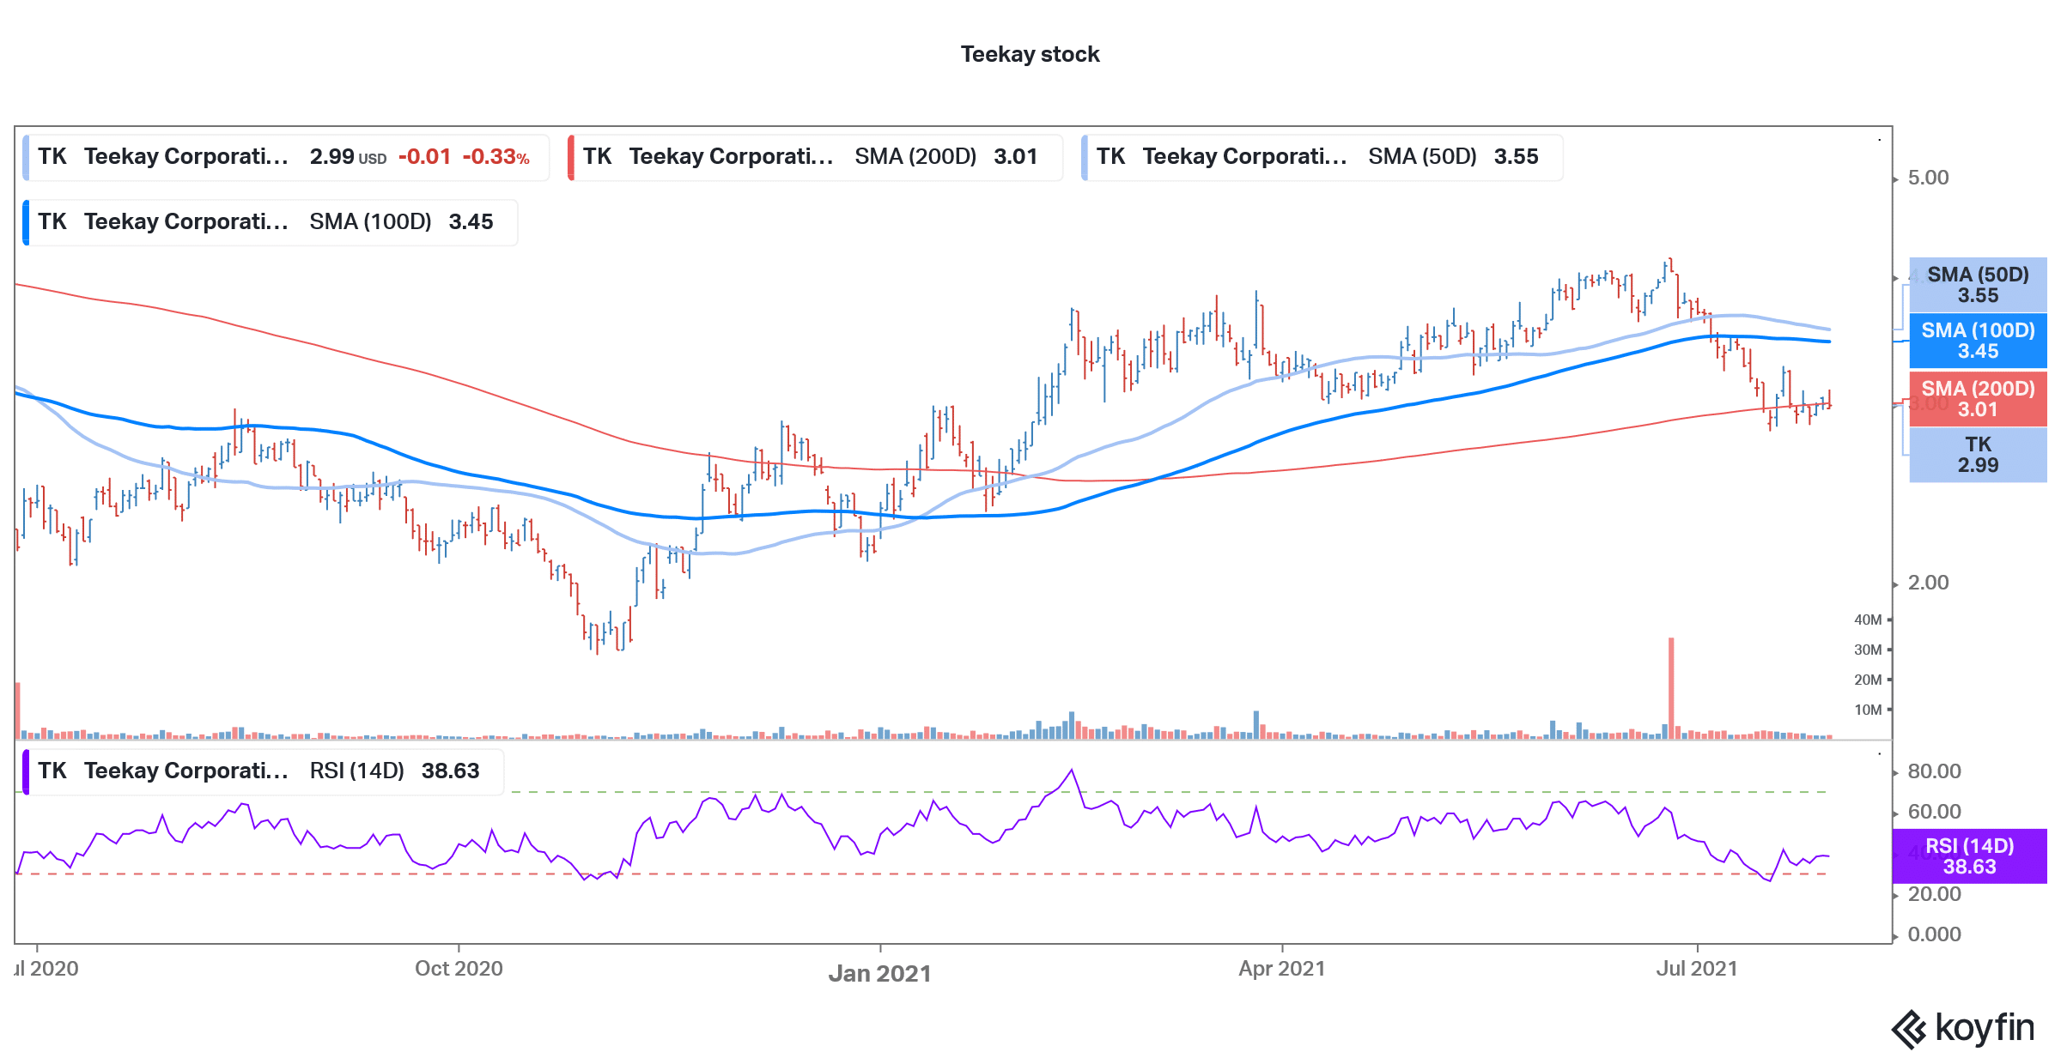Click the -0.01 price change value
2061x1064 pixels.
click(x=424, y=157)
